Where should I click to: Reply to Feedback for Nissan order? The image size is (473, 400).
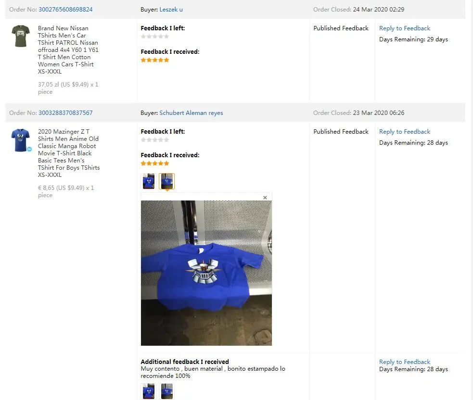[x=405, y=28]
